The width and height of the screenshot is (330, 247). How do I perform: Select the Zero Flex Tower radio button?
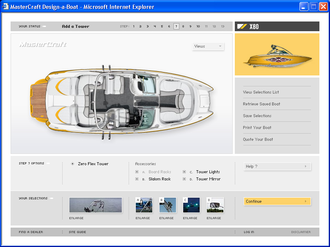tap(73, 164)
